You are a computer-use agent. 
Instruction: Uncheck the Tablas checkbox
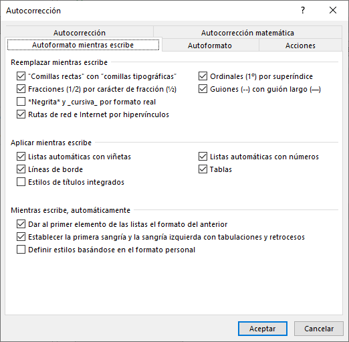(203, 169)
